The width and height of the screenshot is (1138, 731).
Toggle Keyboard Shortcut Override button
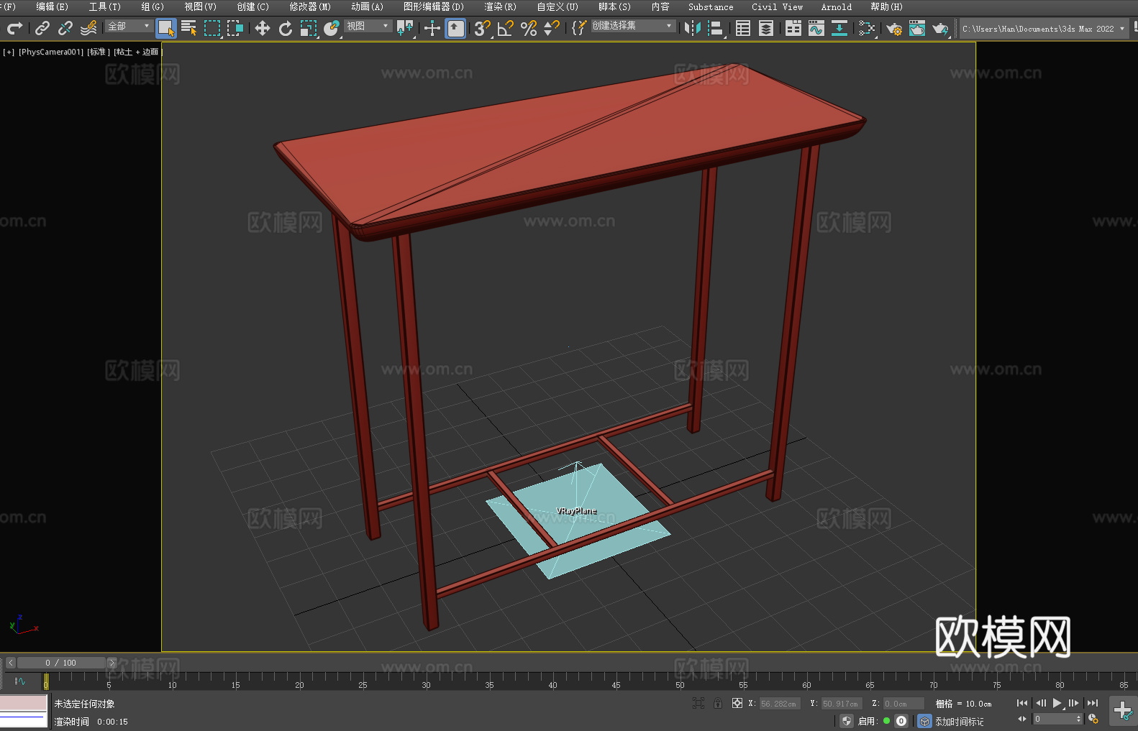[455, 29]
